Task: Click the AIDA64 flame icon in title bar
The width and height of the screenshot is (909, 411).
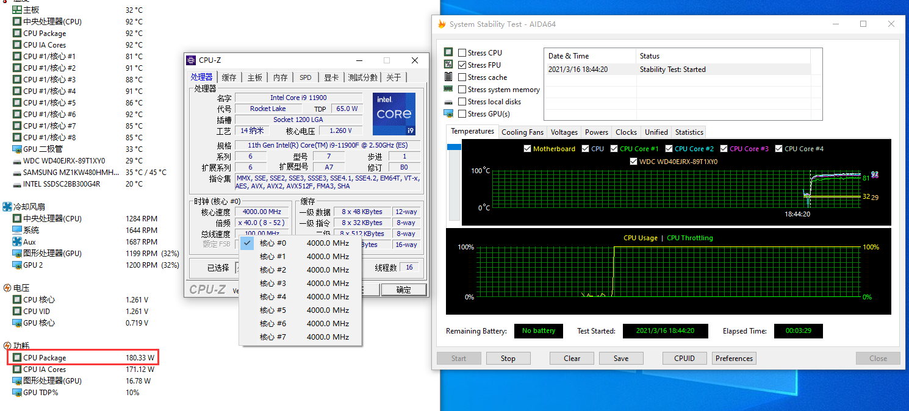Action: (442, 24)
